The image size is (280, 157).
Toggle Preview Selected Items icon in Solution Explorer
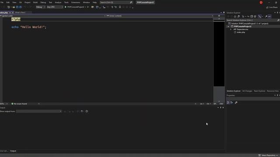269,17
